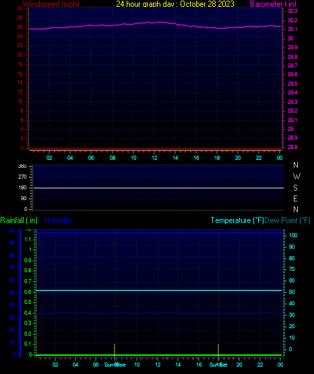
Task: Click the E compass label beside wind direction
Action: pyautogui.click(x=295, y=198)
